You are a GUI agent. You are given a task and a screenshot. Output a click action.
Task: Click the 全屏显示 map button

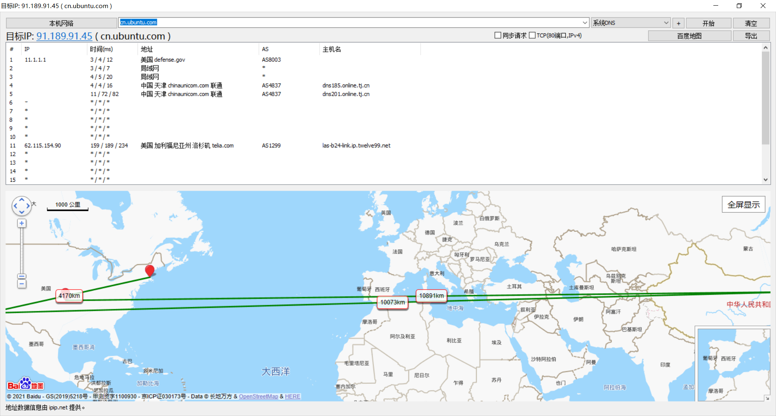click(744, 204)
